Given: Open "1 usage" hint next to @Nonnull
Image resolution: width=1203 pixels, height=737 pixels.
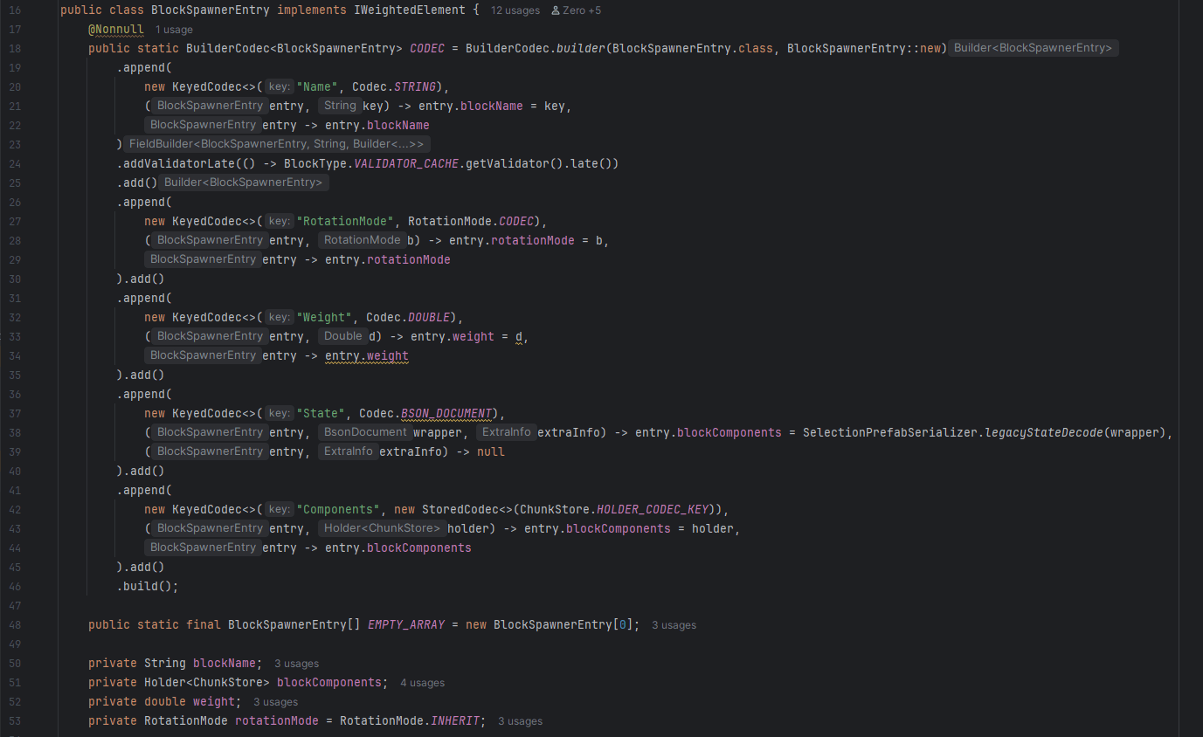Looking at the screenshot, I should pyautogui.click(x=173, y=29).
